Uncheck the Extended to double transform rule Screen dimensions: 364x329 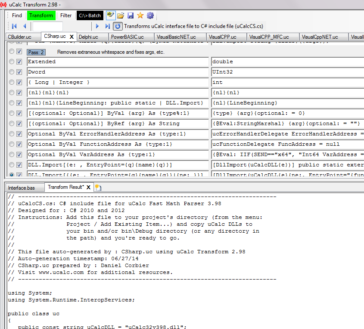pyautogui.click(x=18, y=61)
